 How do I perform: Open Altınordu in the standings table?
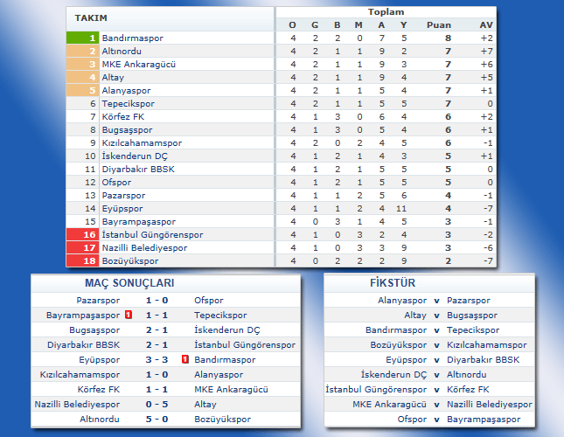[122, 52]
